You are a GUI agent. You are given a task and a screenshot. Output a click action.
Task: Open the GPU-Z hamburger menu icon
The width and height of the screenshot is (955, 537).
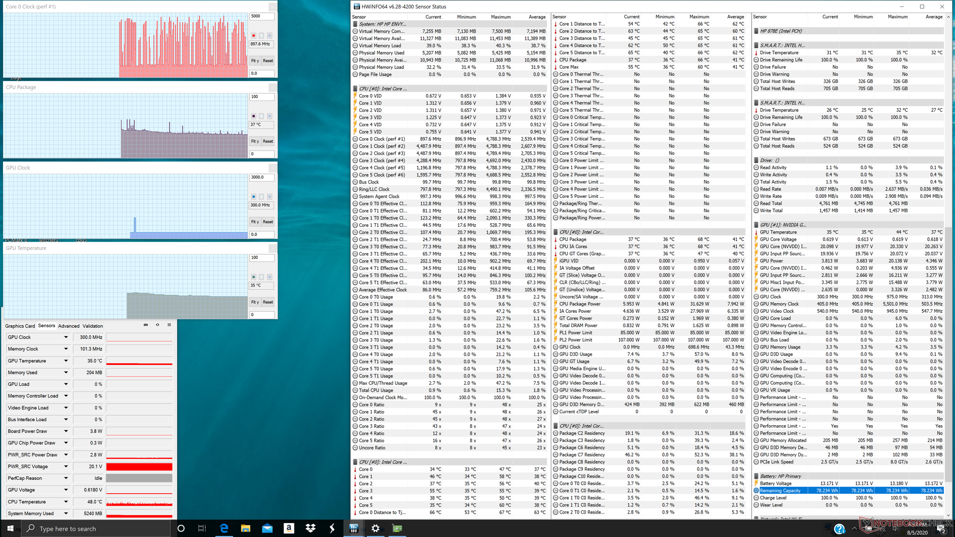[x=169, y=325]
